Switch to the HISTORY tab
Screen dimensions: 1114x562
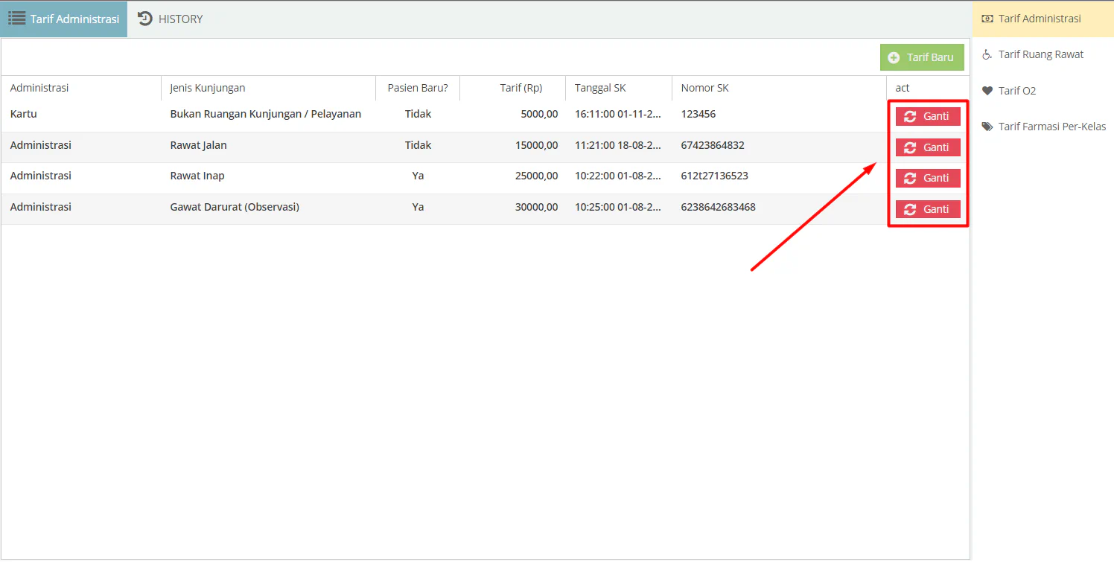171,19
